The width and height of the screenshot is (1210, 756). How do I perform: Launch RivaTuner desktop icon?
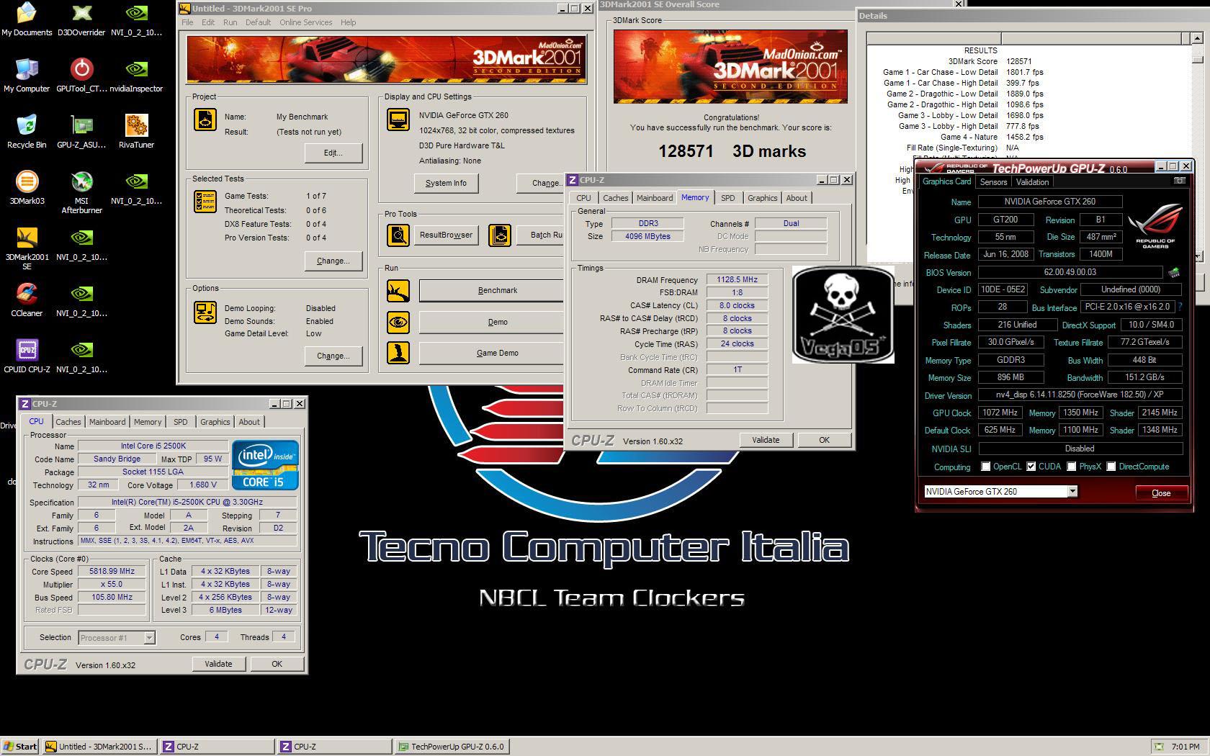tap(136, 132)
